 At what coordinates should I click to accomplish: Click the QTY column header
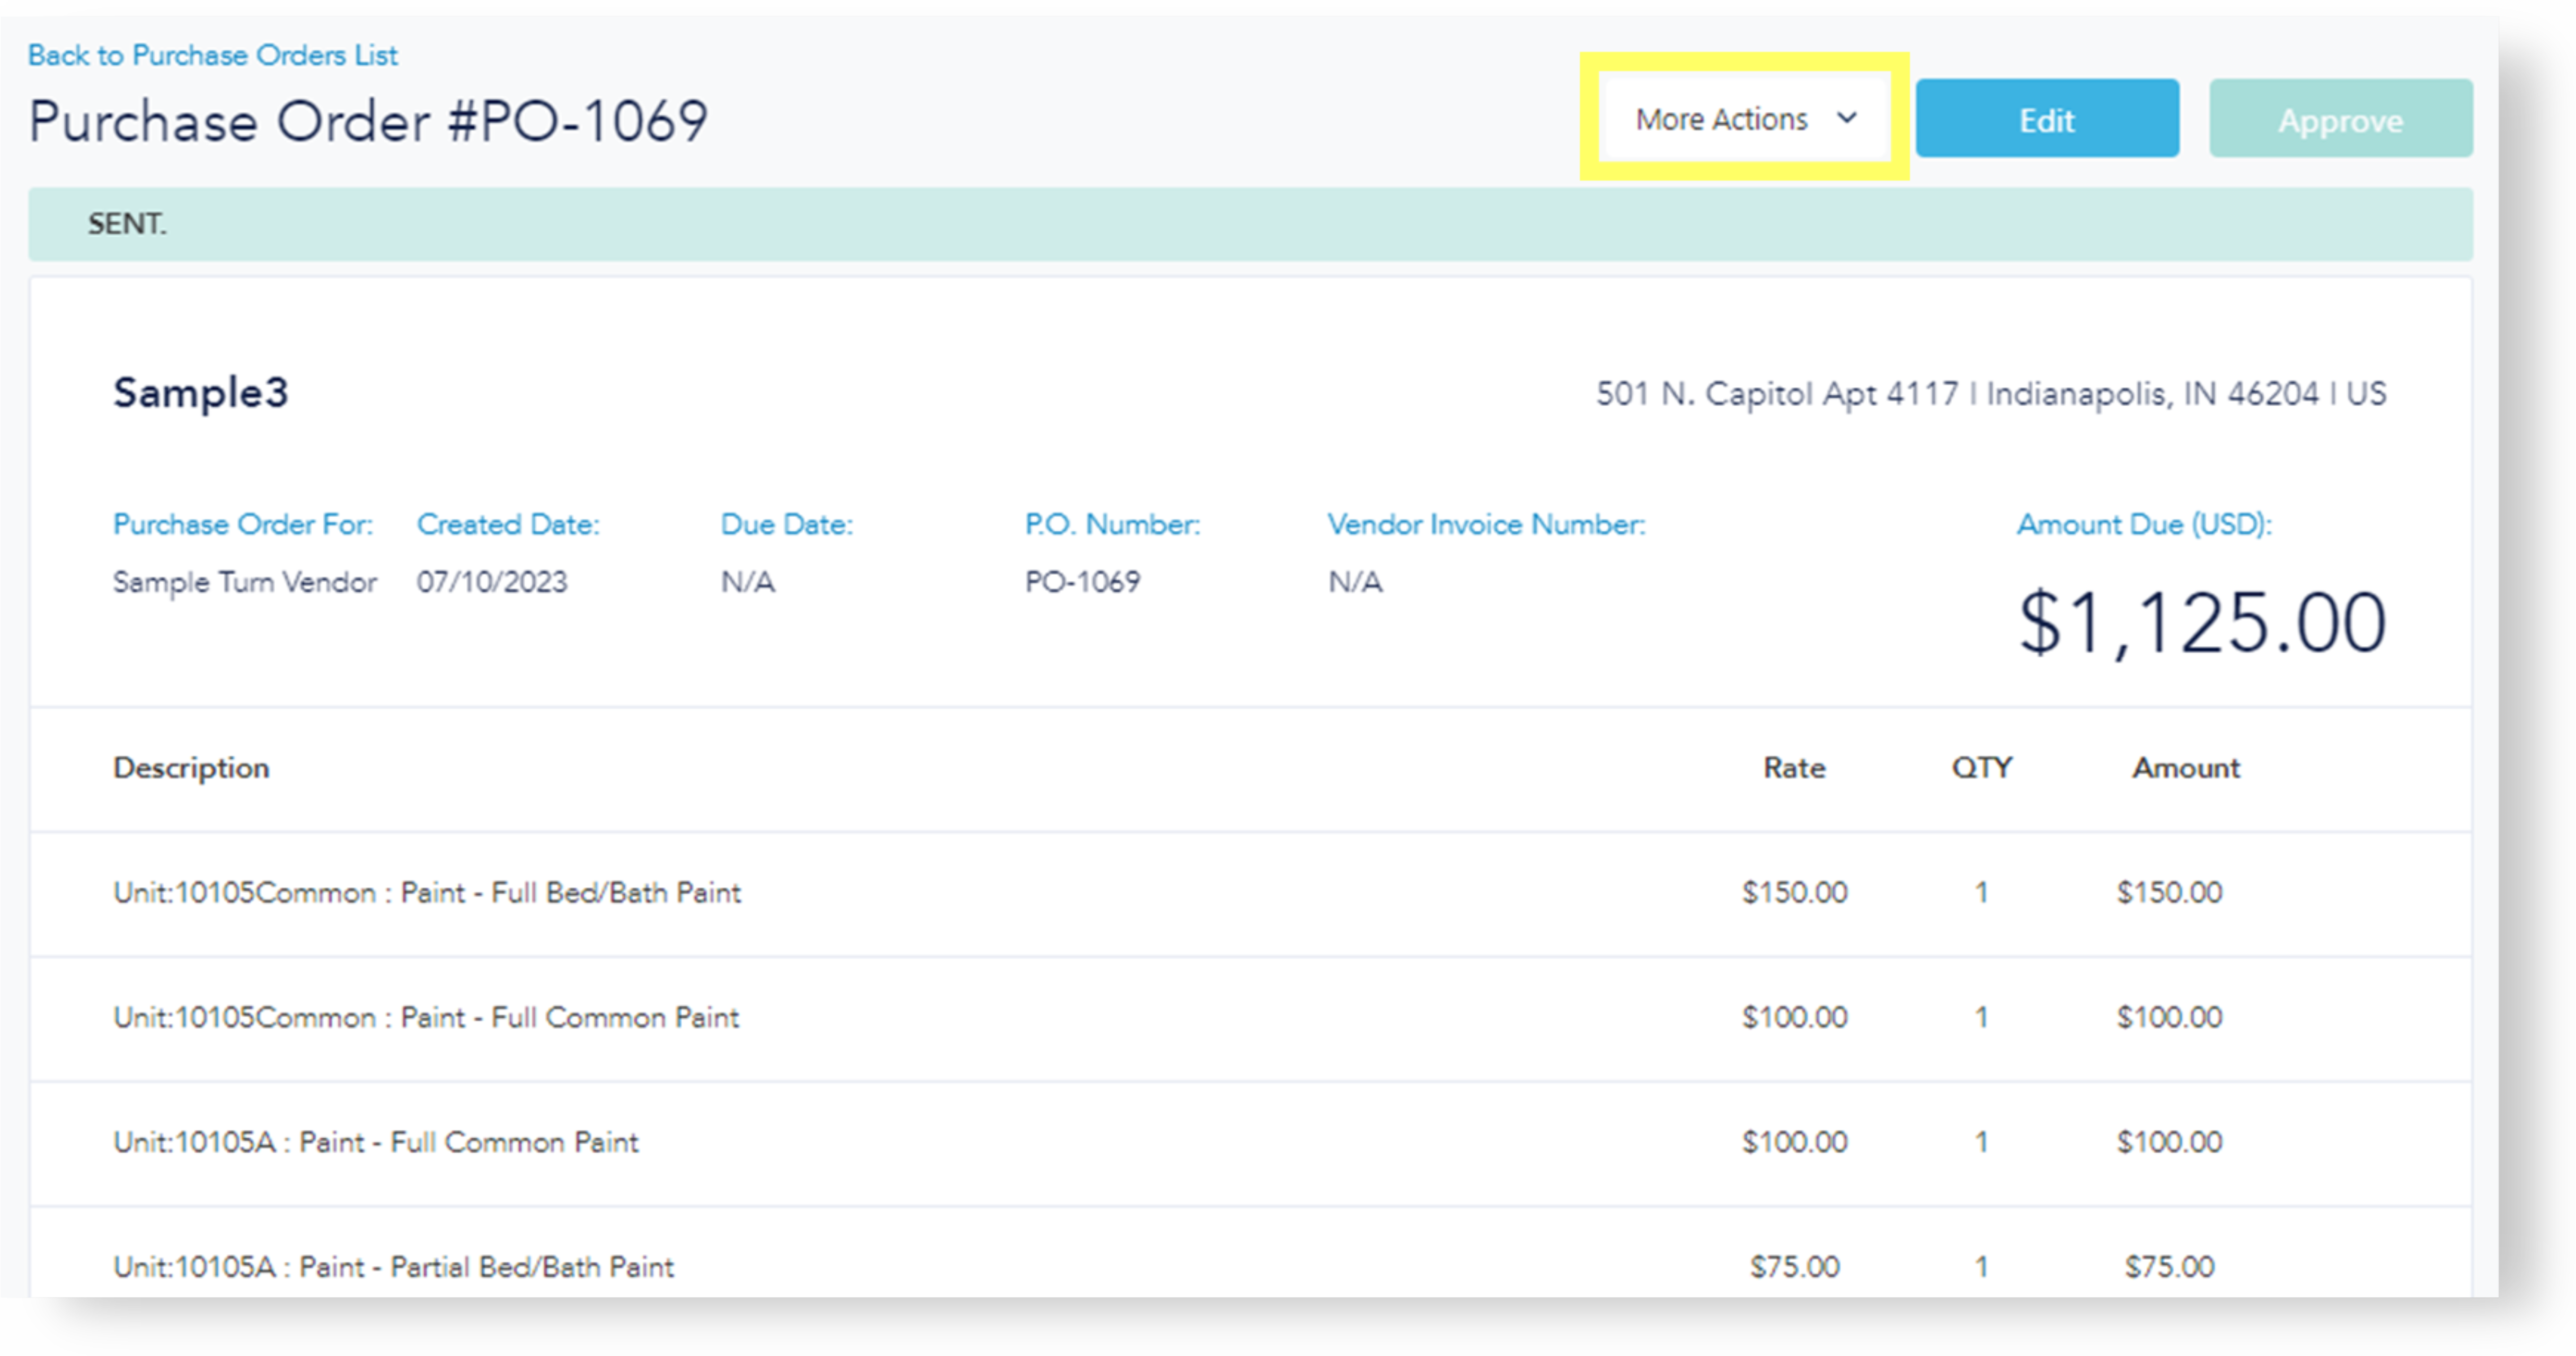point(1981,768)
